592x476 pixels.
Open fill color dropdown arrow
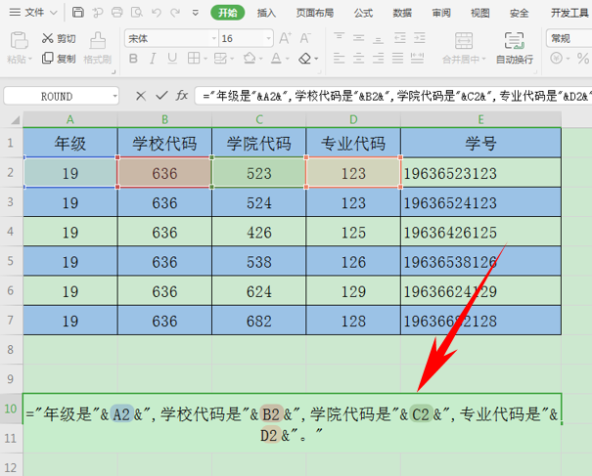point(261,59)
